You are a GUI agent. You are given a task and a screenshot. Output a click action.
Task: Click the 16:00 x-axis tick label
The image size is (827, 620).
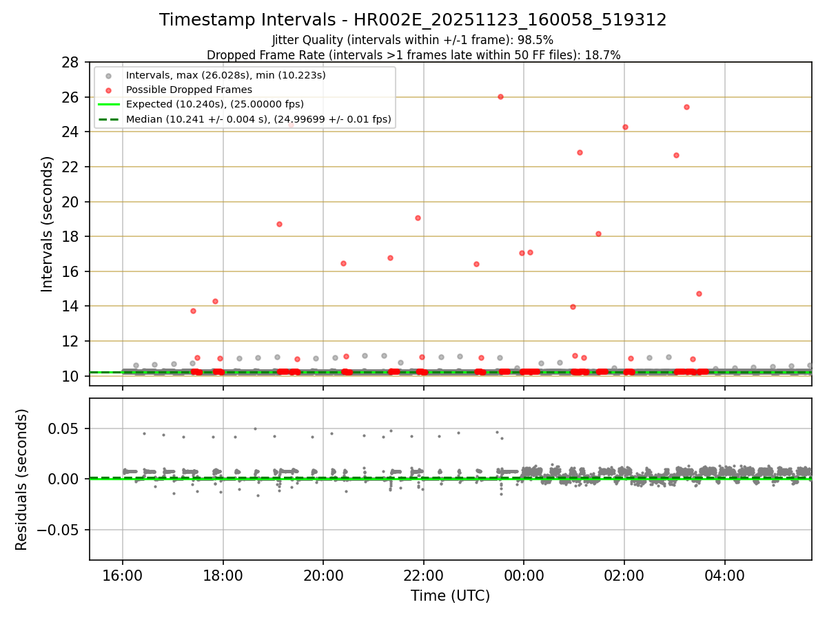pyautogui.click(x=123, y=575)
